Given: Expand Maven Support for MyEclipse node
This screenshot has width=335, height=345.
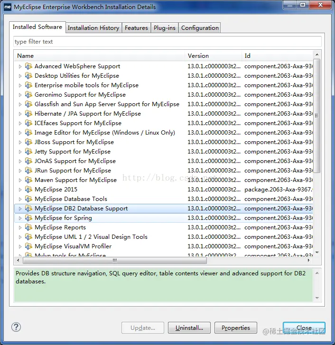Looking at the screenshot, I should (x=20, y=180).
